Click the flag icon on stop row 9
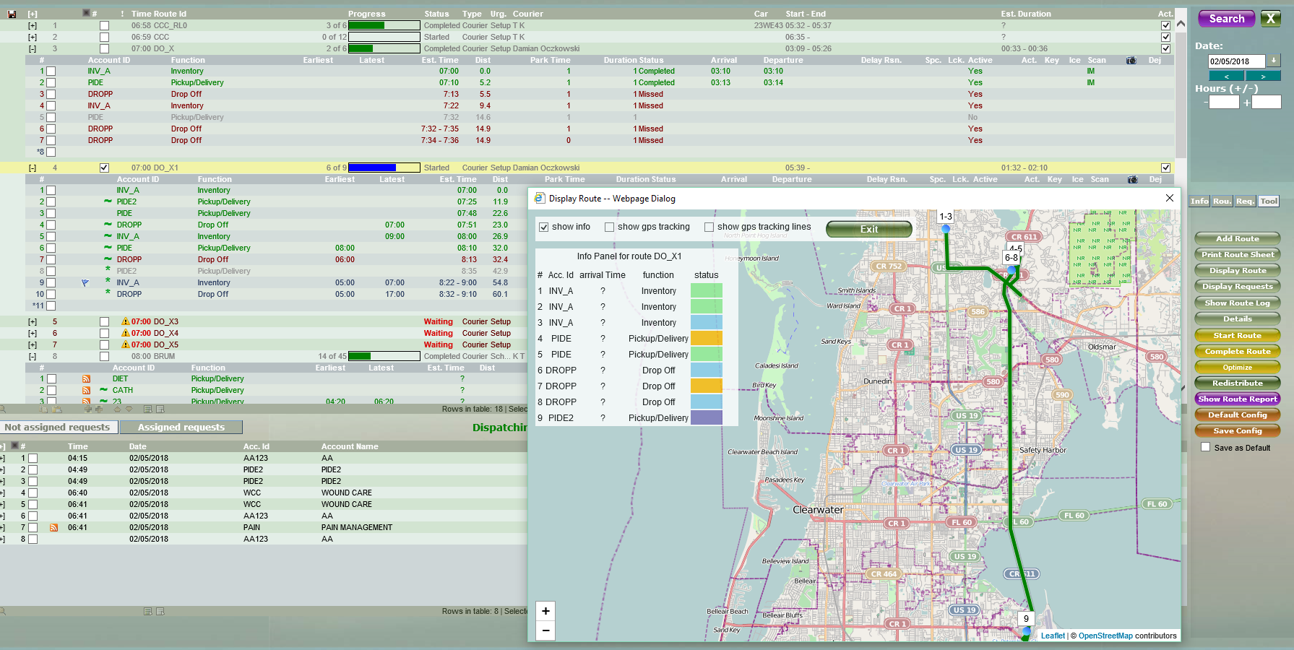This screenshot has width=1294, height=650. coord(85,283)
